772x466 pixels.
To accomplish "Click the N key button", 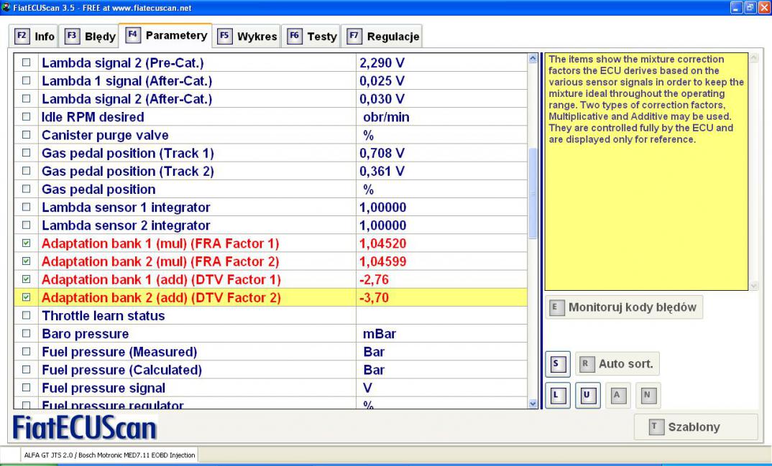I will click(648, 395).
